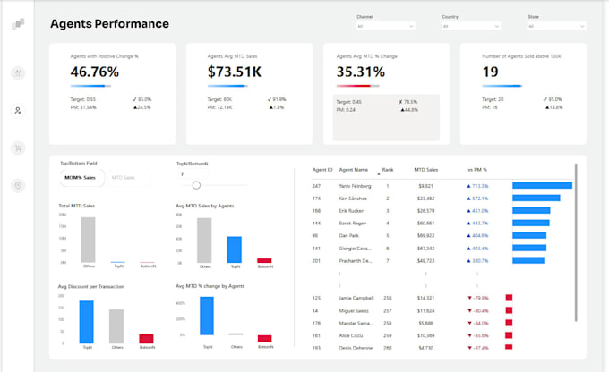609x372 pixels.
Task: Expand the Store dropdown
Action: (556, 26)
